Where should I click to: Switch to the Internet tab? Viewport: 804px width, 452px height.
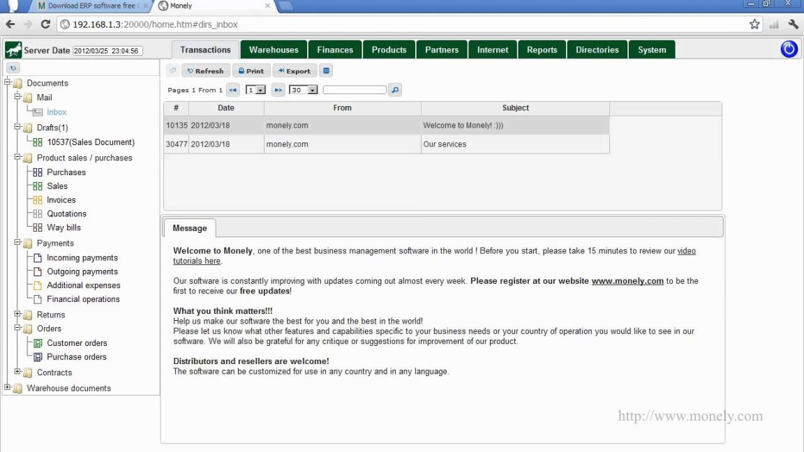click(x=493, y=50)
